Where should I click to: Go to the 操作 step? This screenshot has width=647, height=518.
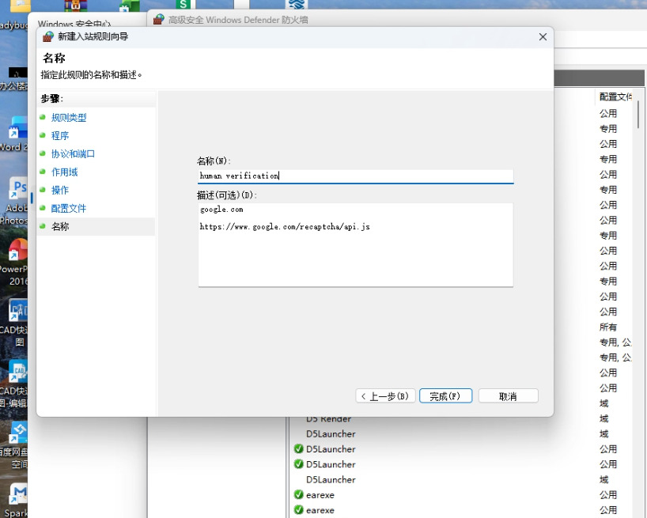pos(60,190)
